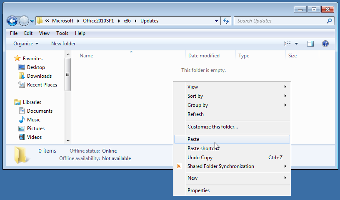Screen dimensions: 340x200
Task: Click Microsoft in the breadcrumb path
Action: [x=62, y=21]
